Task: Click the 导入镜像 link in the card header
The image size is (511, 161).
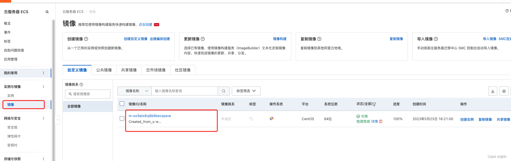Action: 489,39
